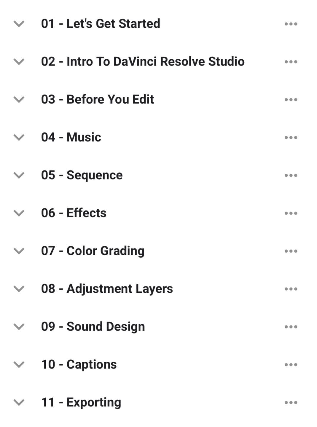Expand the 09 - Sound Design chevron
317x427 pixels.
tap(19, 327)
